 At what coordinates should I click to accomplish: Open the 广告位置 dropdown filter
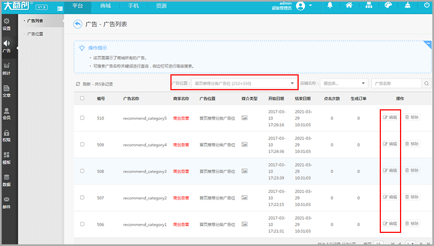(244, 84)
